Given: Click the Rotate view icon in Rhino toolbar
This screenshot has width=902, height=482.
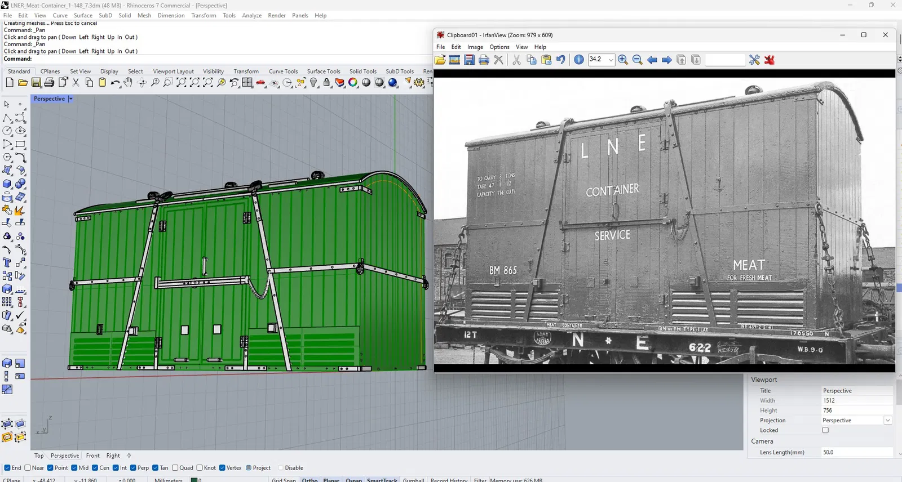Looking at the screenshot, I should tap(142, 83).
